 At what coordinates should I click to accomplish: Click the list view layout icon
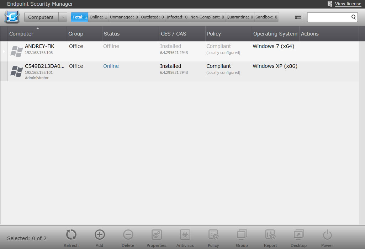(298, 17)
